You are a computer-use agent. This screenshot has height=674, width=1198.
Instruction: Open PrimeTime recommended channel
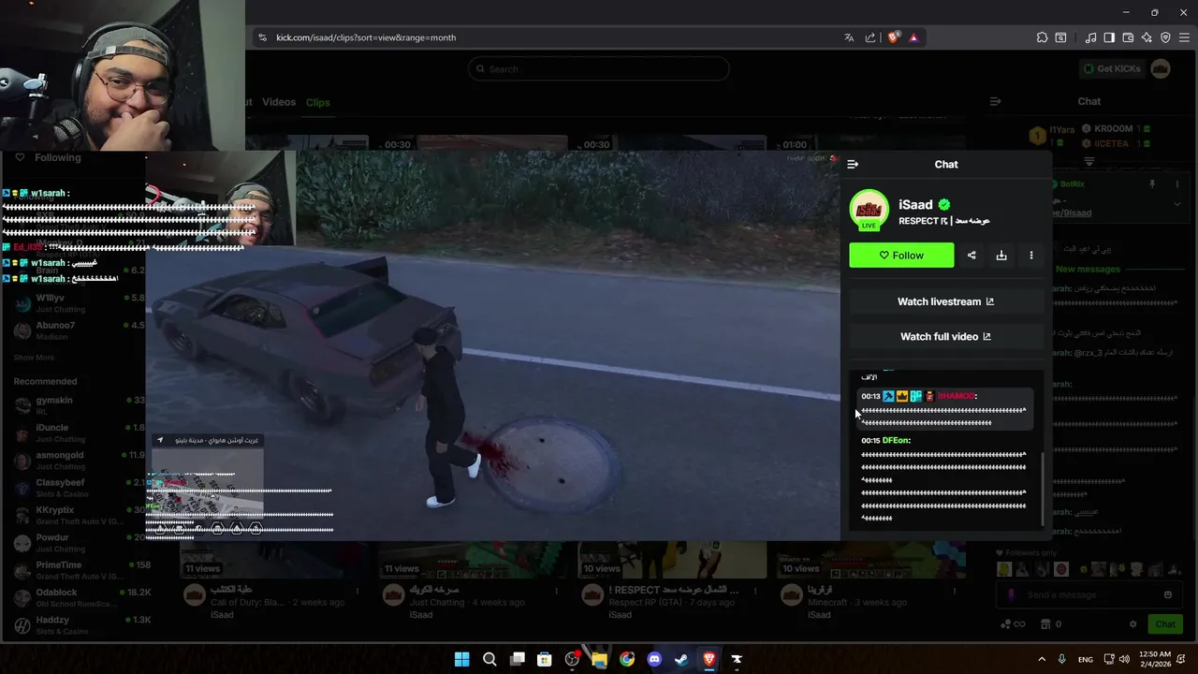pos(79,570)
